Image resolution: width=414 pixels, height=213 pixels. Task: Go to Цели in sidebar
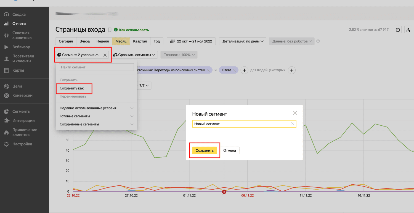click(x=17, y=86)
